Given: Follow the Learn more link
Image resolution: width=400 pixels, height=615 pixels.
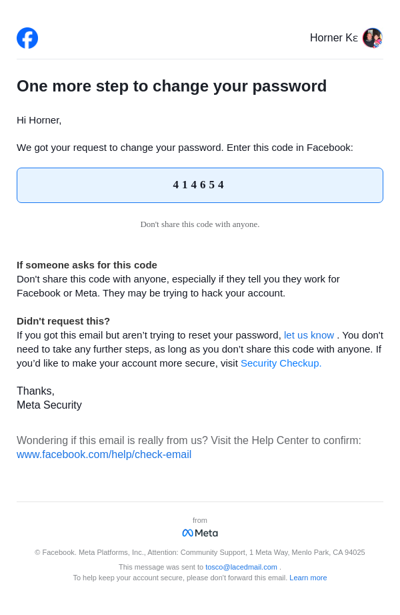Looking at the screenshot, I should (x=308, y=578).
